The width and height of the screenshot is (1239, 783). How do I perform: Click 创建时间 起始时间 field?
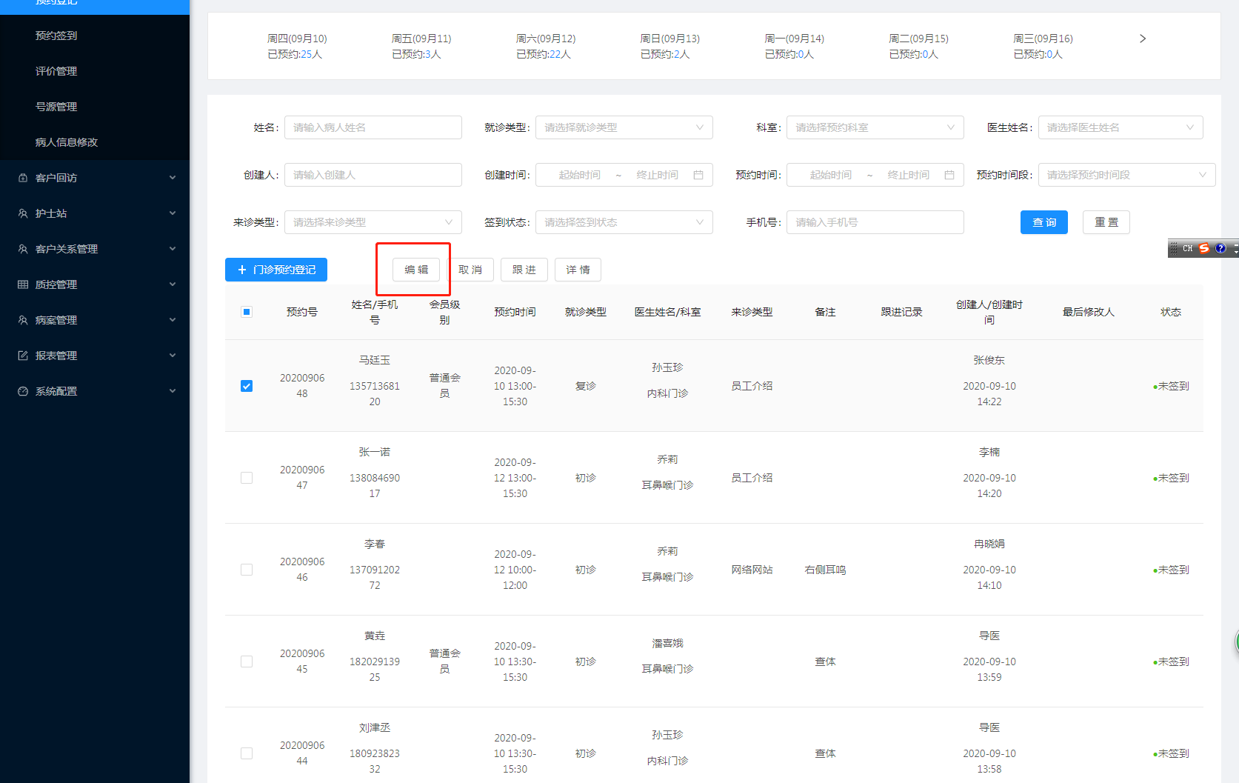(579, 175)
